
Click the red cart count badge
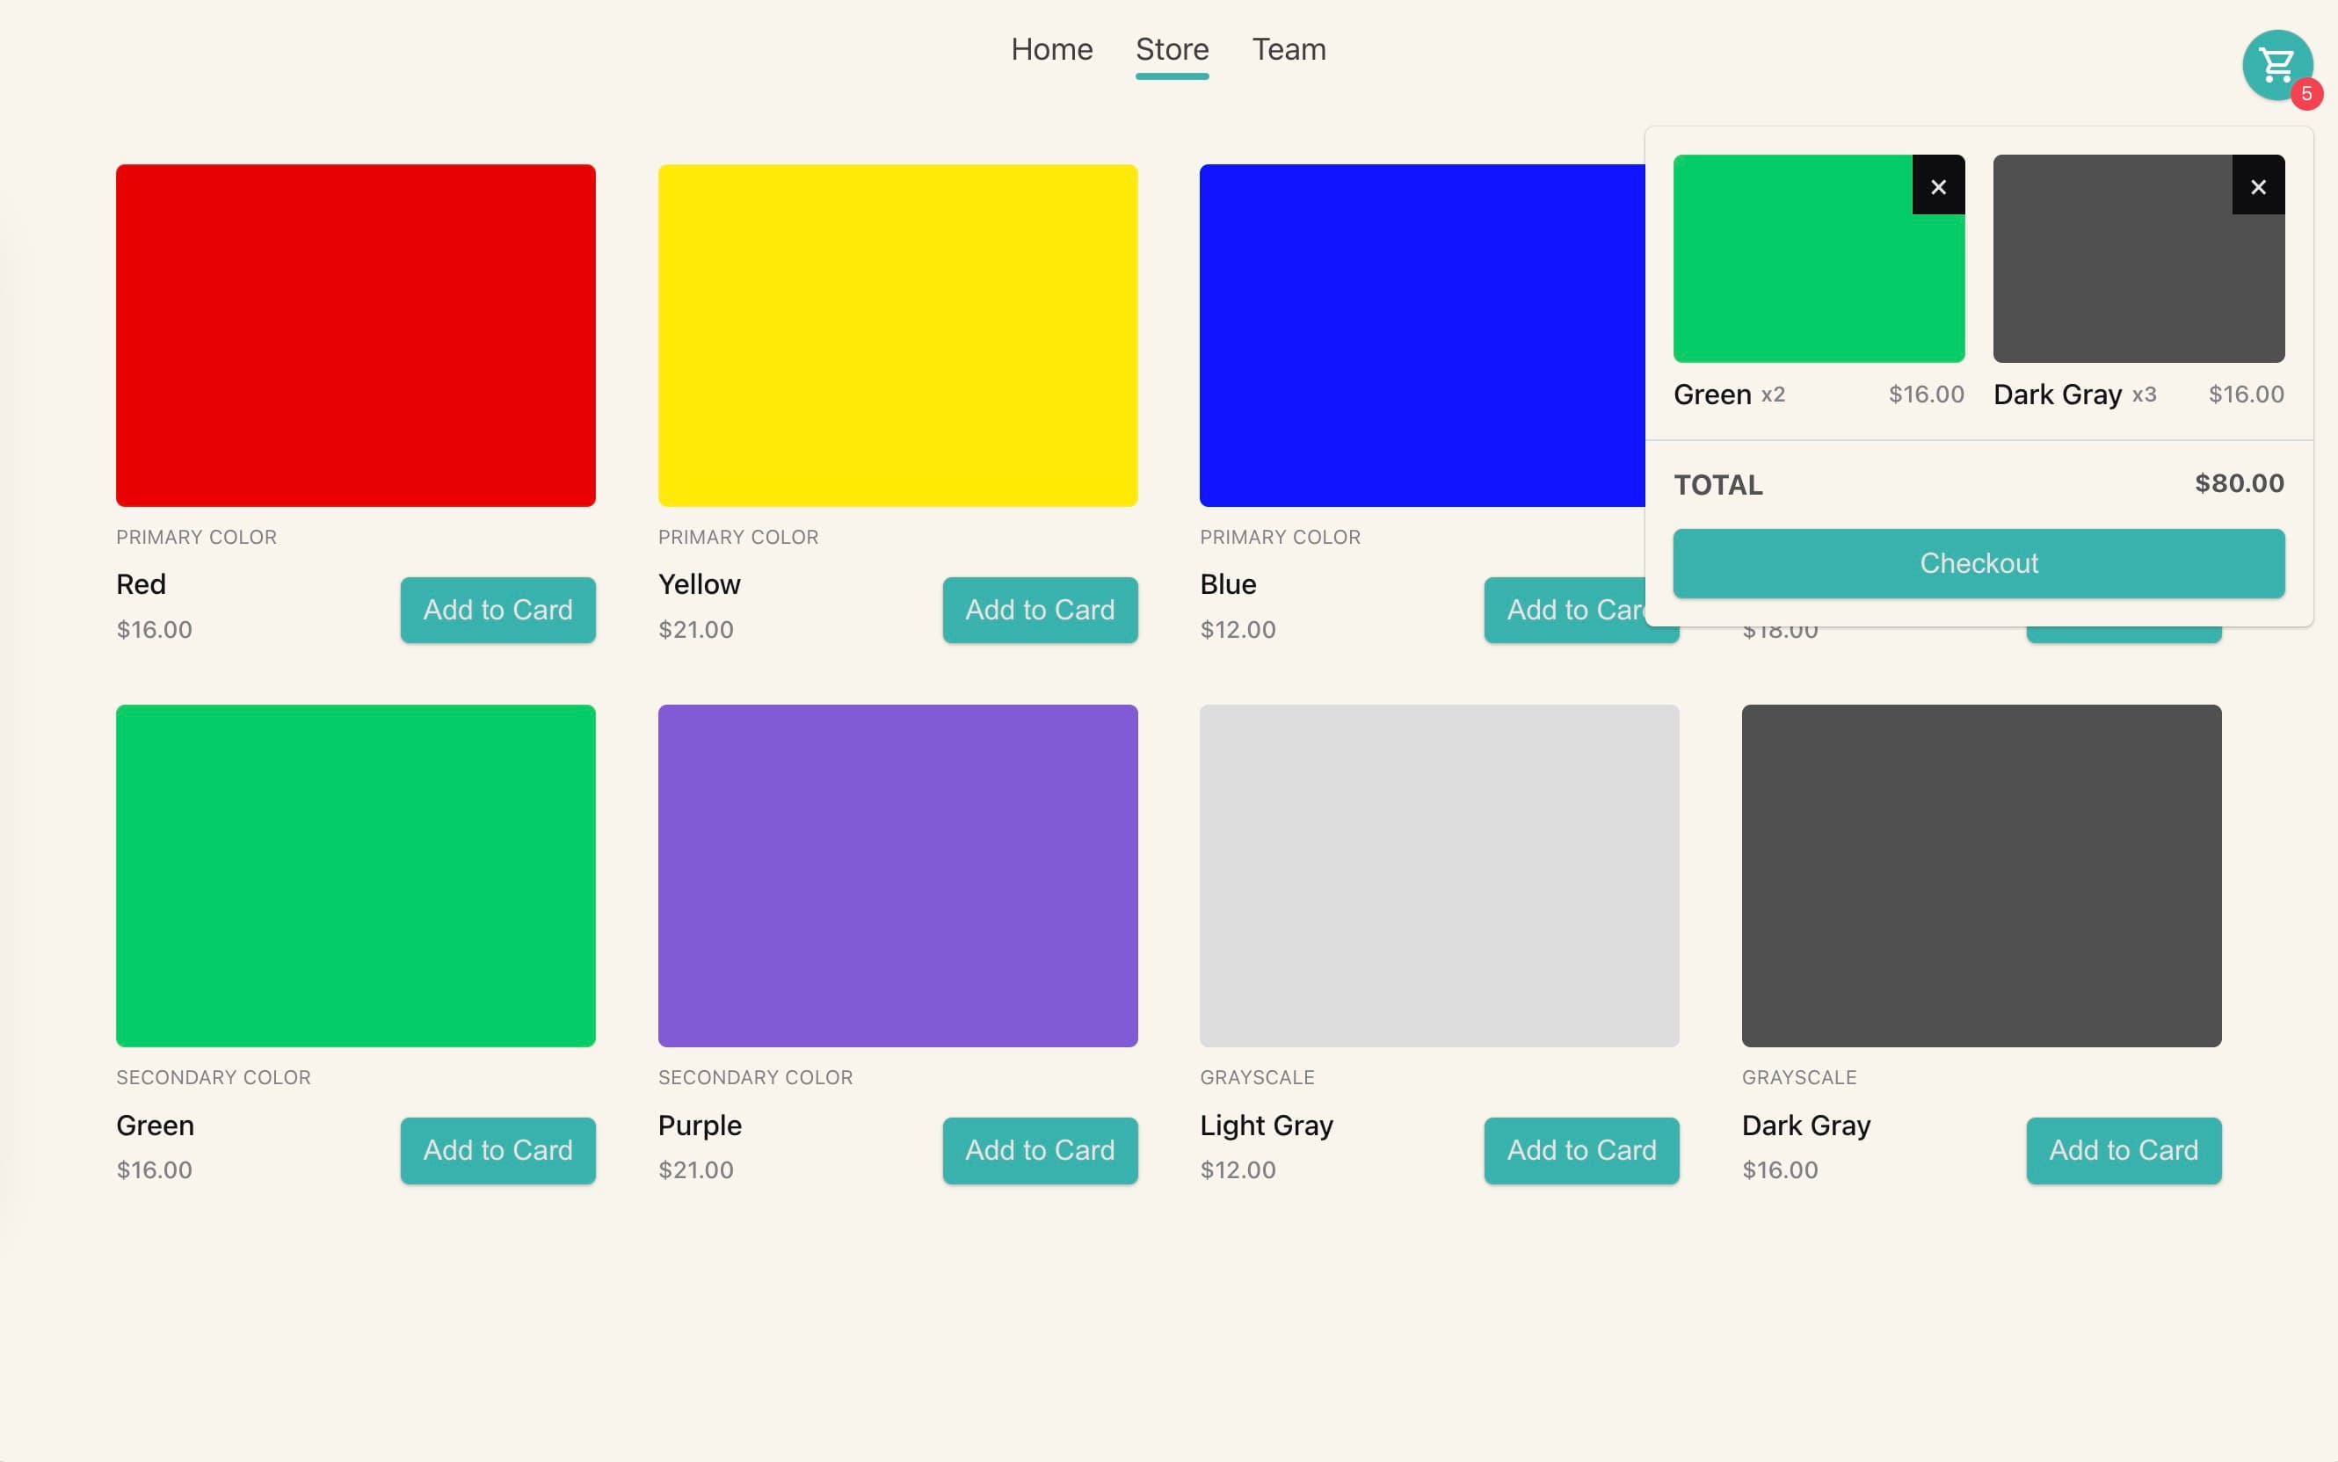(2306, 94)
